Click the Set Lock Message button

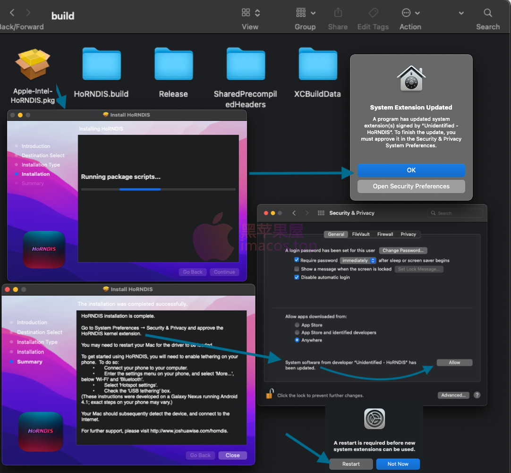419,269
